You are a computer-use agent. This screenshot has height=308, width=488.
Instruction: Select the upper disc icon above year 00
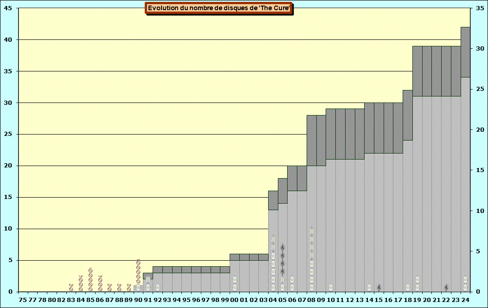click(235, 279)
